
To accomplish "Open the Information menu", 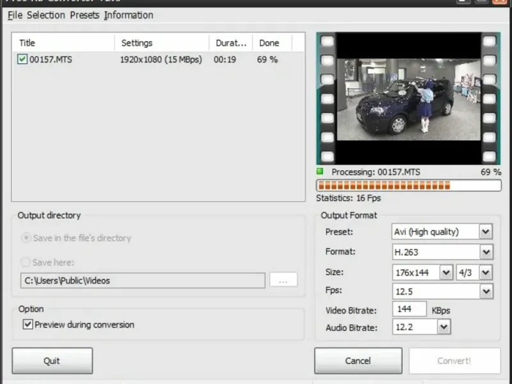I will (129, 15).
